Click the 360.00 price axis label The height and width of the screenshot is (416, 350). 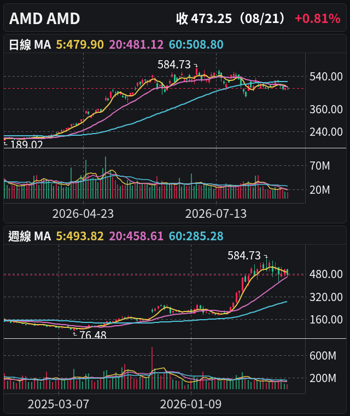click(x=326, y=109)
